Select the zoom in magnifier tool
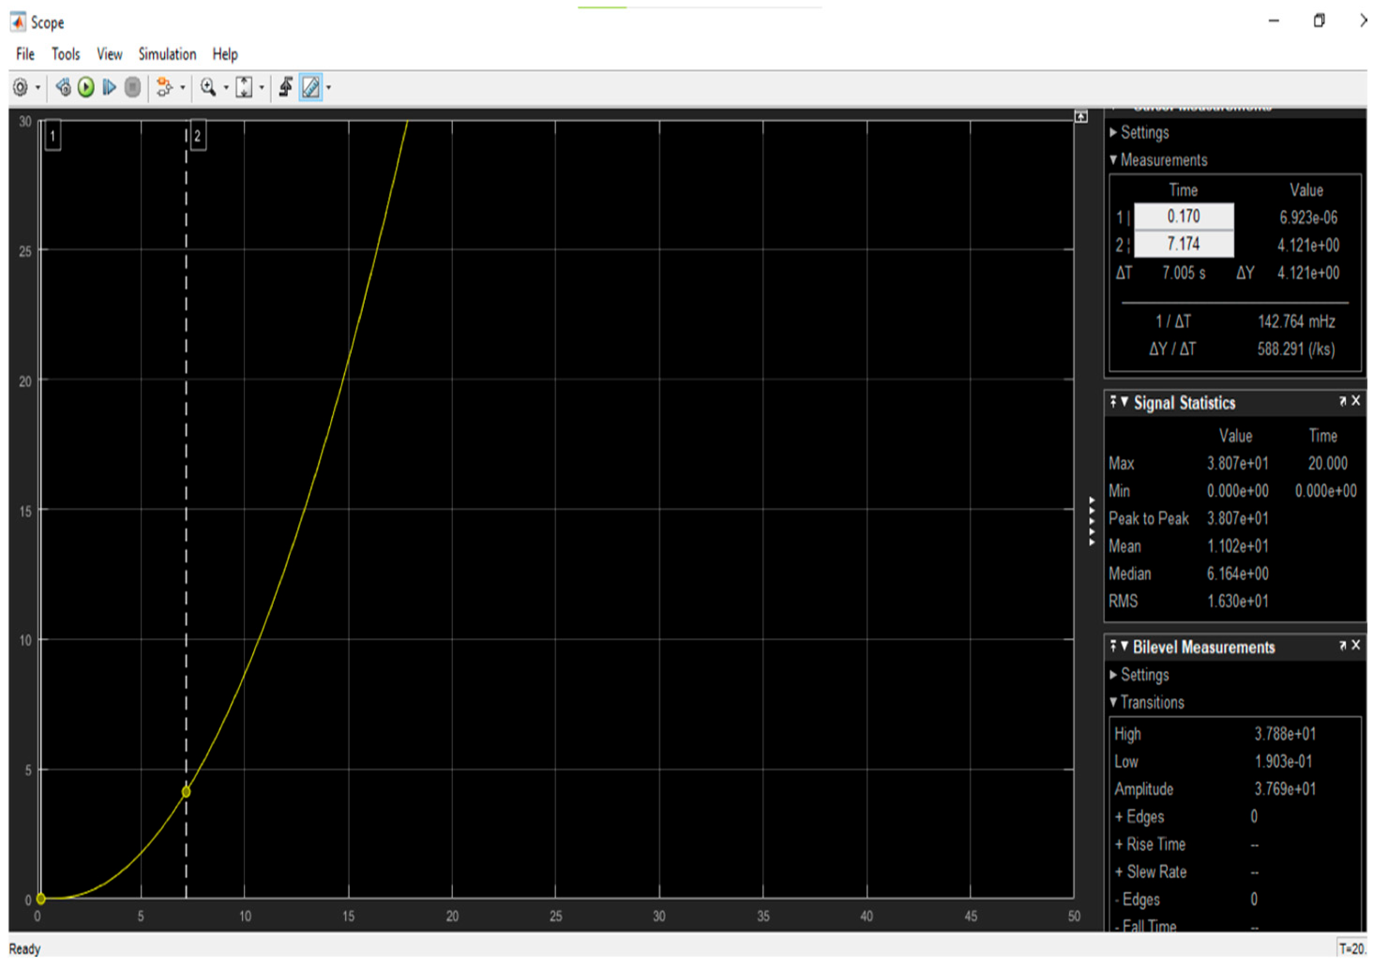Image resolution: width=1379 pixels, height=968 pixels. pyautogui.click(x=208, y=88)
